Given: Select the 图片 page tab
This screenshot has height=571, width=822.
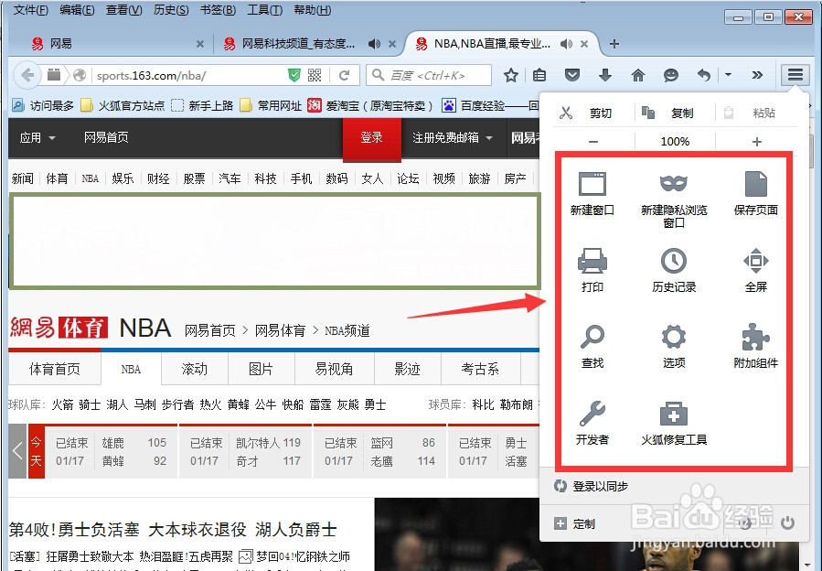Looking at the screenshot, I should pyautogui.click(x=262, y=369).
